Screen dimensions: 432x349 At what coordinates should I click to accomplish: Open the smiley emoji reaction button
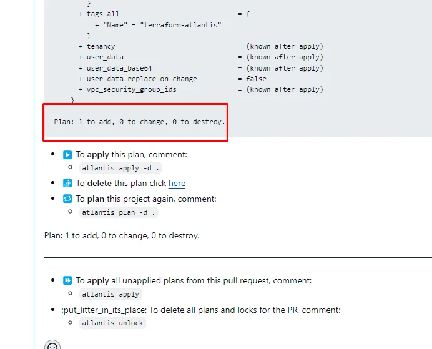pyautogui.click(x=52, y=345)
